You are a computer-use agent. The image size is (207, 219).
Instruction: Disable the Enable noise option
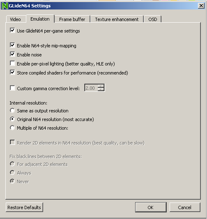pyautogui.click(x=12, y=54)
